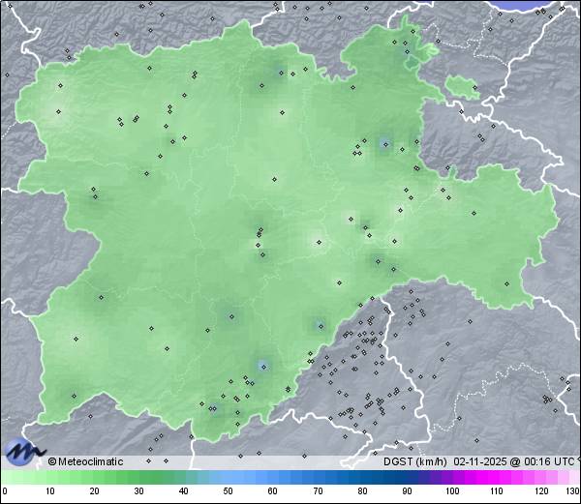
Task: Choose the 110 km/h magenta legend swatch
Action: click(497, 478)
